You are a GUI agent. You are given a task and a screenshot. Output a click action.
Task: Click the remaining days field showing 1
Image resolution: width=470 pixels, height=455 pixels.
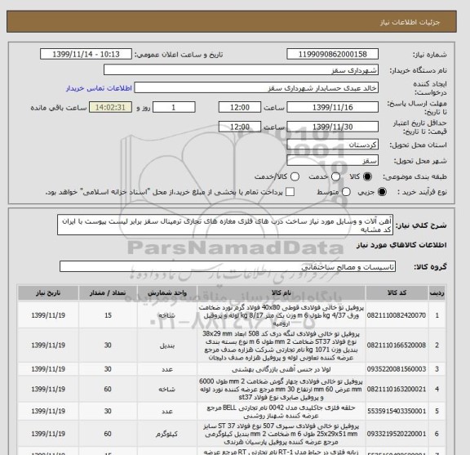174,107
